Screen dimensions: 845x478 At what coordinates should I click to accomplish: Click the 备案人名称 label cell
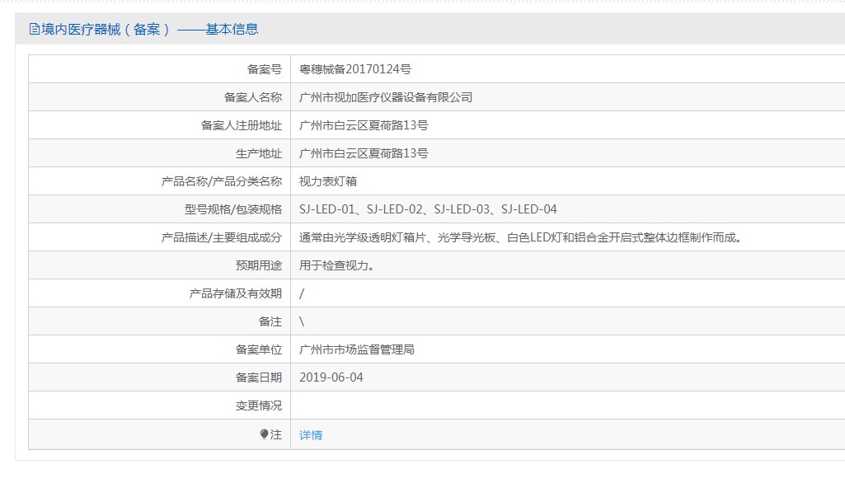pos(159,97)
